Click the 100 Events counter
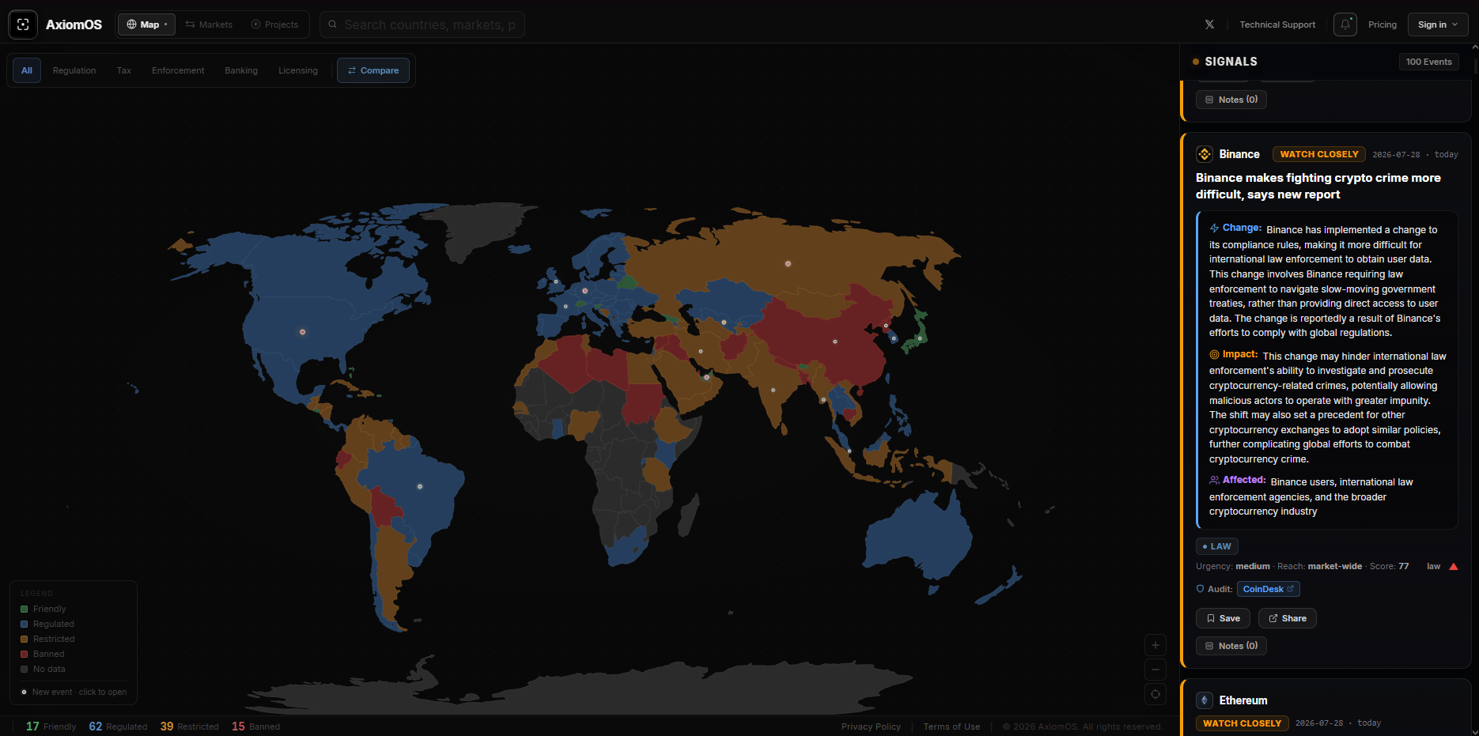Image resolution: width=1479 pixels, height=736 pixels. 1429,62
